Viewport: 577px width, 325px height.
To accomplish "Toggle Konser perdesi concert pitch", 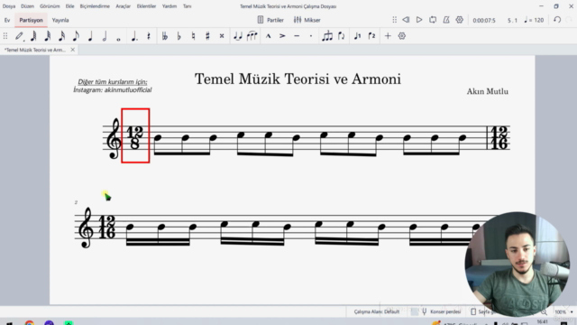I will [x=442, y=311].
